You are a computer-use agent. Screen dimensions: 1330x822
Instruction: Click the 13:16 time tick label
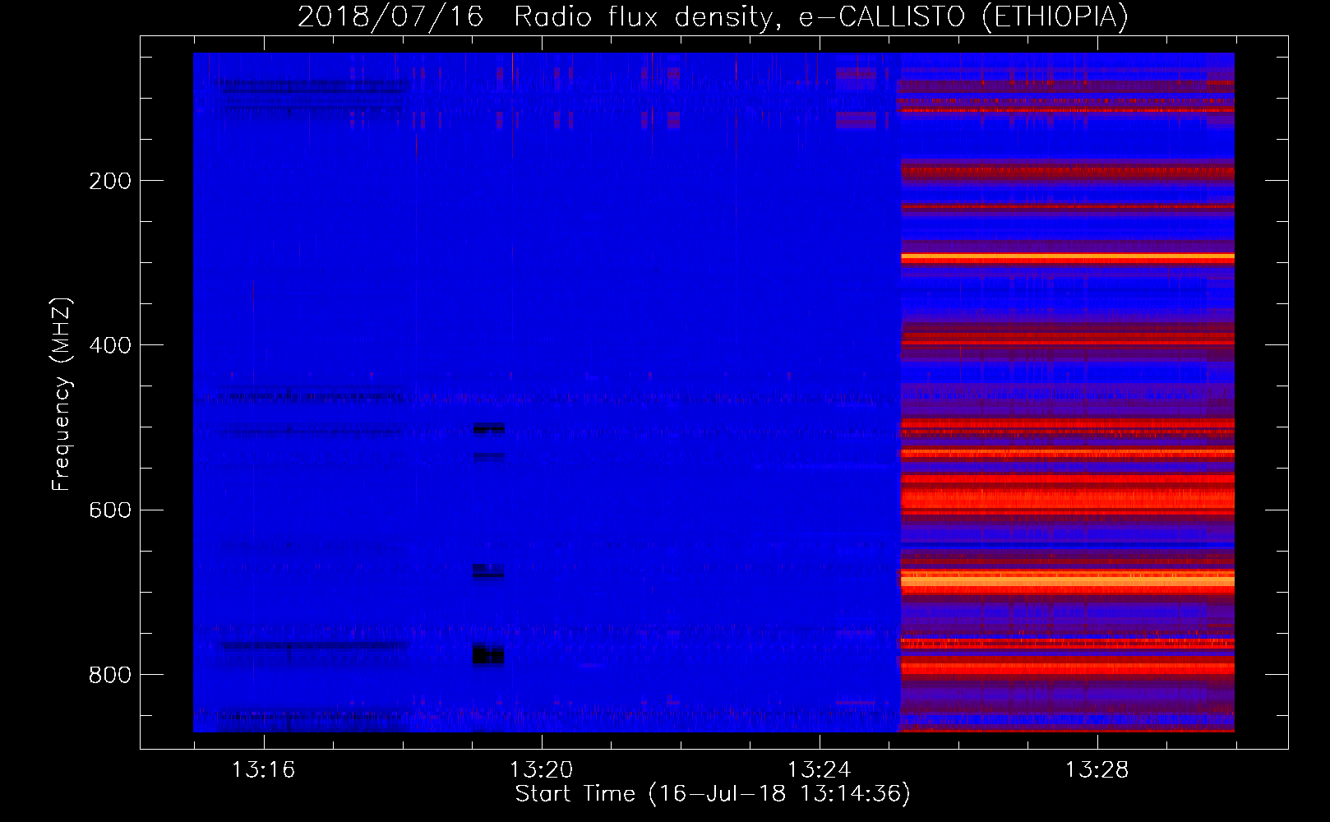pos(263,770)
